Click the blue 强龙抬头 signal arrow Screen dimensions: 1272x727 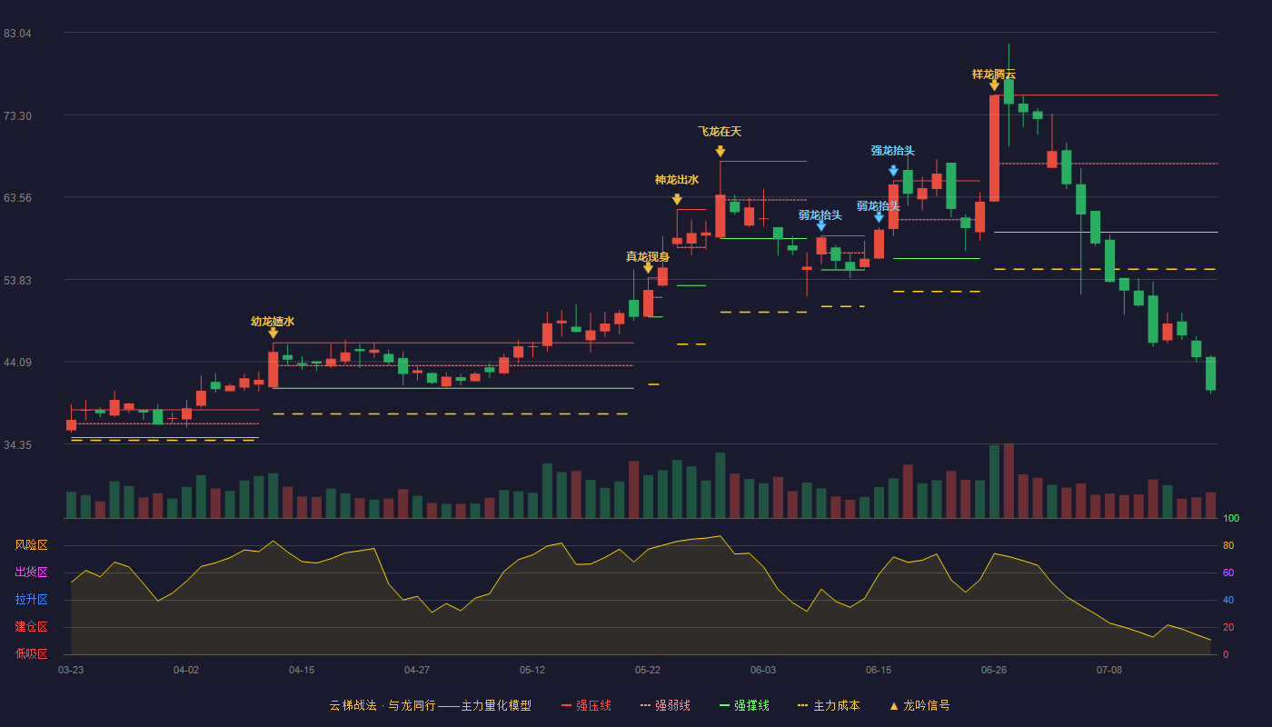point(893,171)
